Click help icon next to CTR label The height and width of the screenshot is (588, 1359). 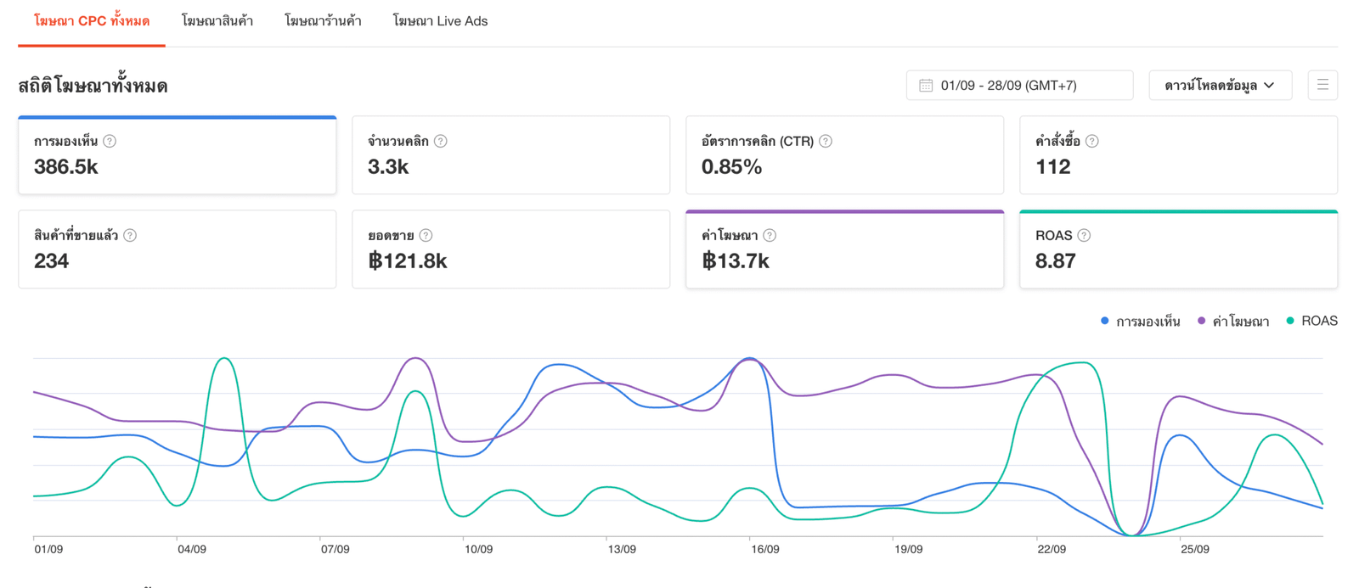coord(826,142)
